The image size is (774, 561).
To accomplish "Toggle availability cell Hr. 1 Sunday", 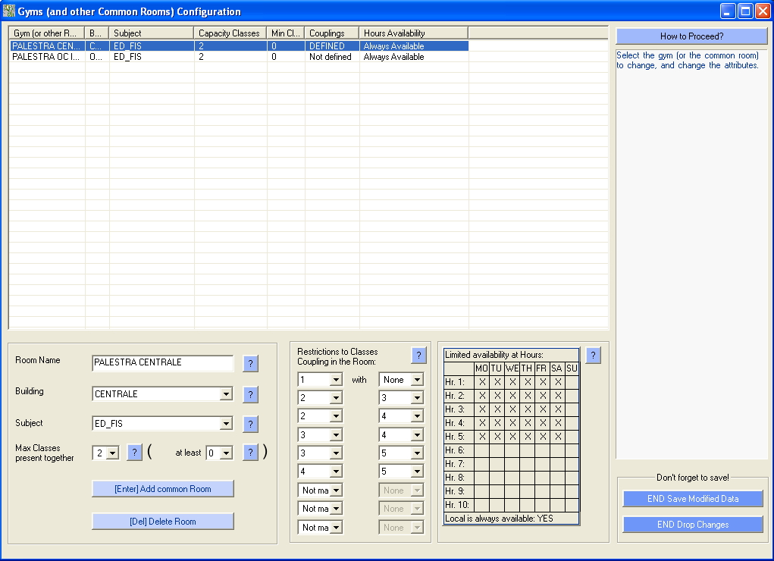I will [572, 382].
